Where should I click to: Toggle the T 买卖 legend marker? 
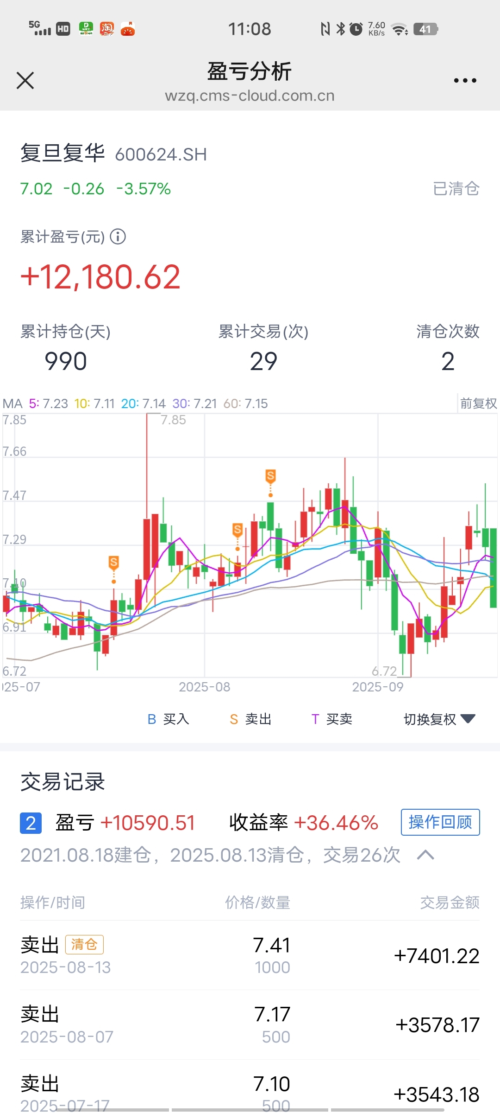coord(332,719)
